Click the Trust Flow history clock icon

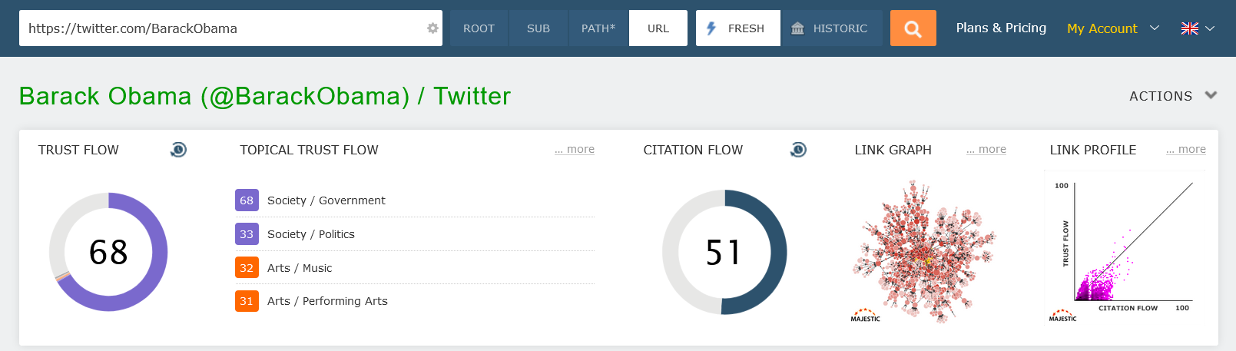click(178, 150)
